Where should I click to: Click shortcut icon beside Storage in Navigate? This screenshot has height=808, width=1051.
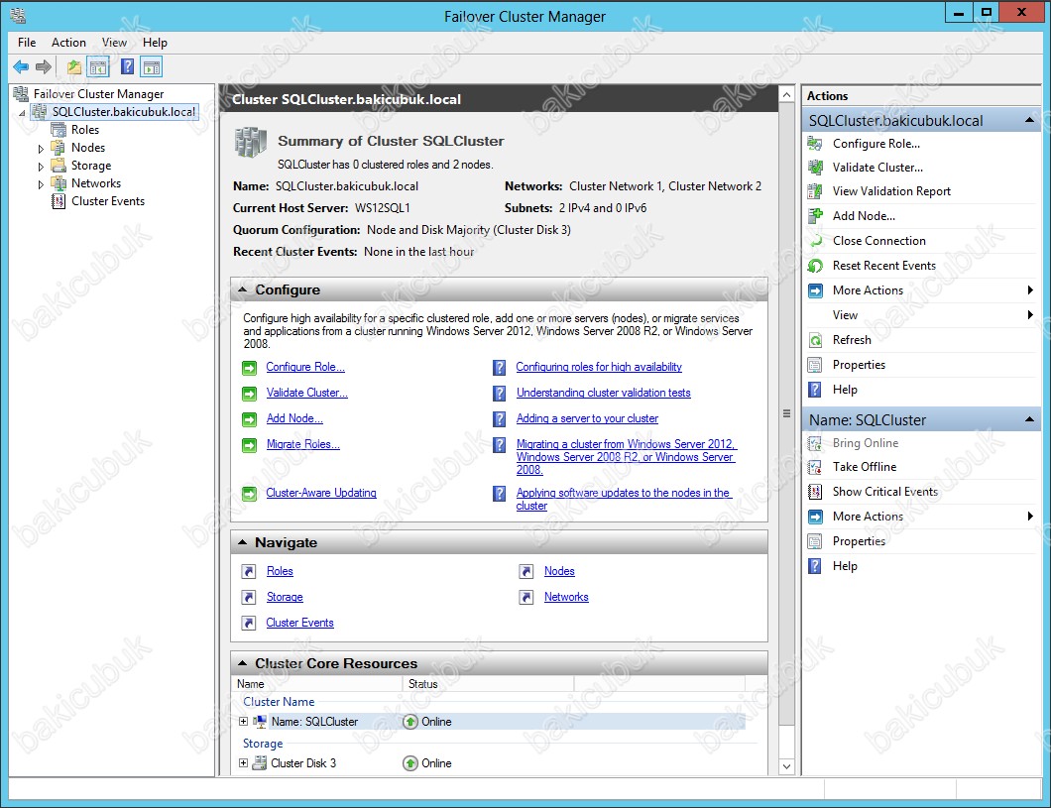click(x=249, y=598)
